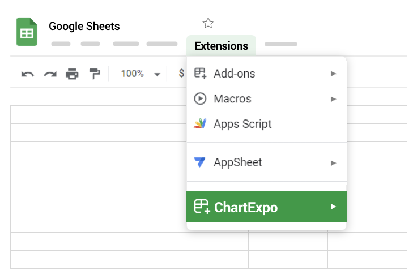
Task: Click the print icon in toolbar
Action: tap(72, 74)
